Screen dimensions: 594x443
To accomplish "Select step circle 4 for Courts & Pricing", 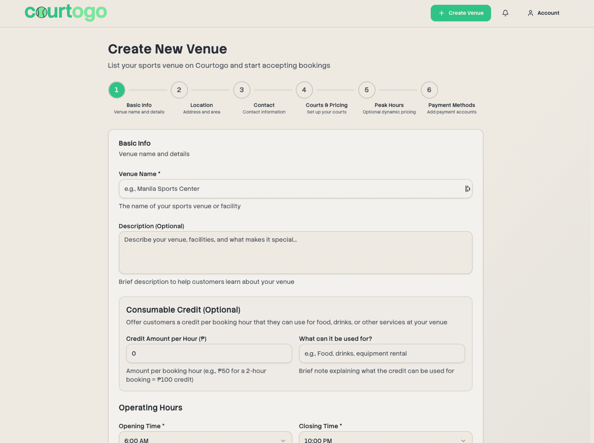I will click(x=304, y=90).
